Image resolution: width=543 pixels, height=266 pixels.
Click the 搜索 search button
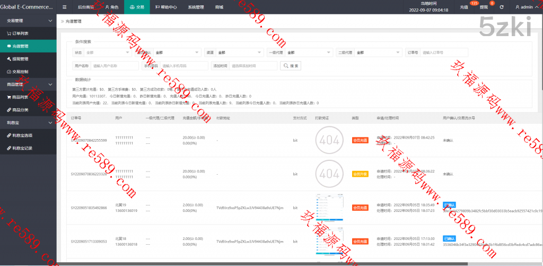[291, 66]
